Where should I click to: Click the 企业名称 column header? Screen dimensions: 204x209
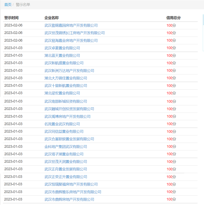[52, 18]
